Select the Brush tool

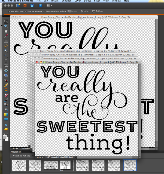6,100
